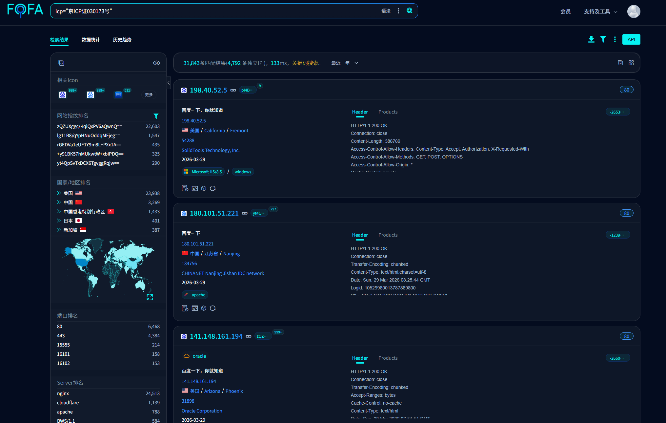Switch to the 历史趋势 tab
This screenshot has height=423, width=666.
[122, 40]
